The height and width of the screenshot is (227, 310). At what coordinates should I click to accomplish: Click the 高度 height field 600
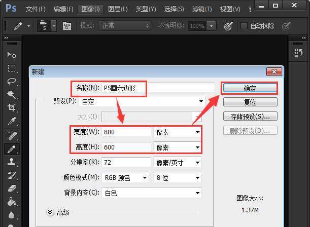click(x=126, y=147)
